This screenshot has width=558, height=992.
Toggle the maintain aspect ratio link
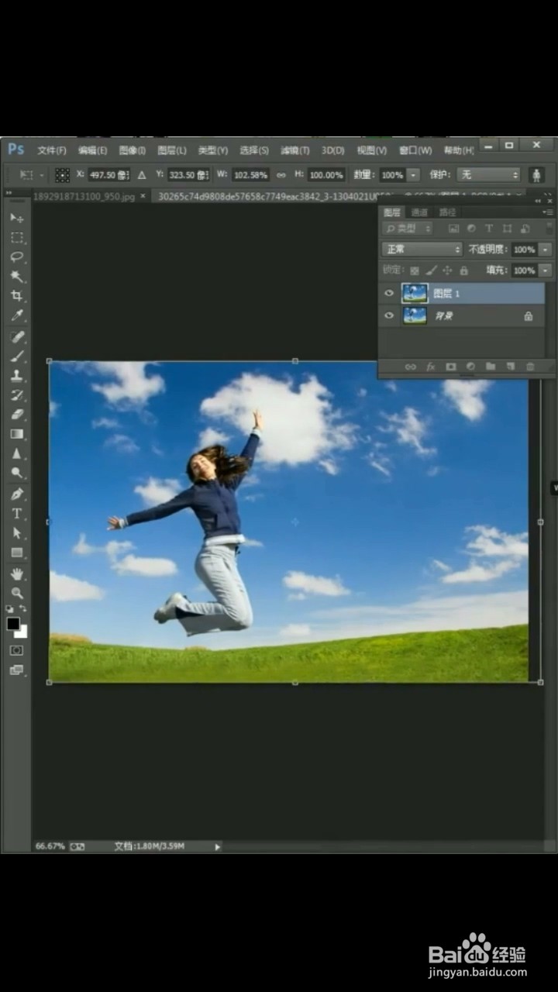coord(281,175)
